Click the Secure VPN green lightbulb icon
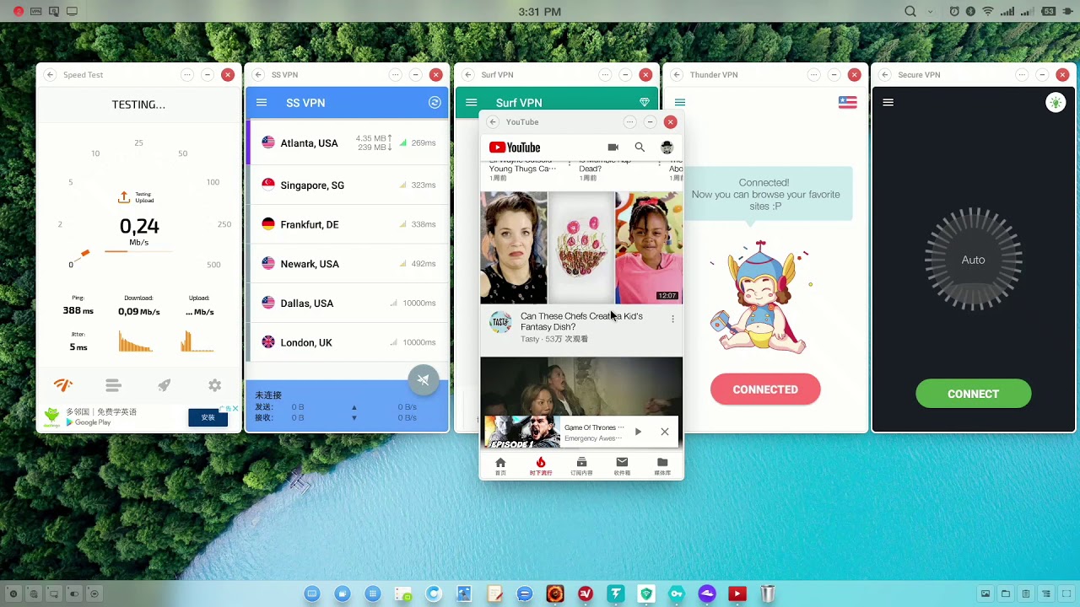Viewport: 1080px width, 607px height. tap(1056, 102)
